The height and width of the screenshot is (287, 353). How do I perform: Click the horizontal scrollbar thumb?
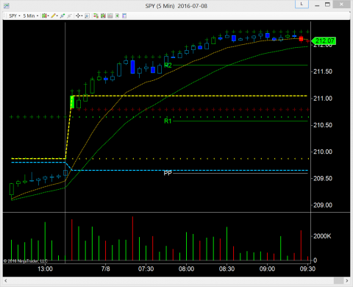(x=339, y=280)
